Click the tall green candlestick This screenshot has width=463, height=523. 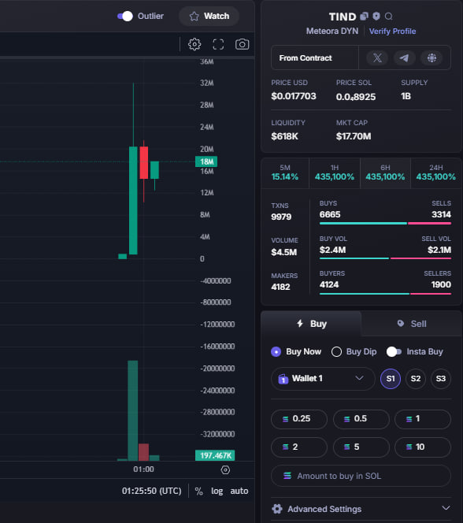pyautogui.click(x=133, y=200)
